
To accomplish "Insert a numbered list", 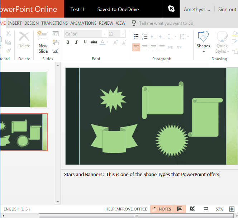I will [x=145, y=36].
